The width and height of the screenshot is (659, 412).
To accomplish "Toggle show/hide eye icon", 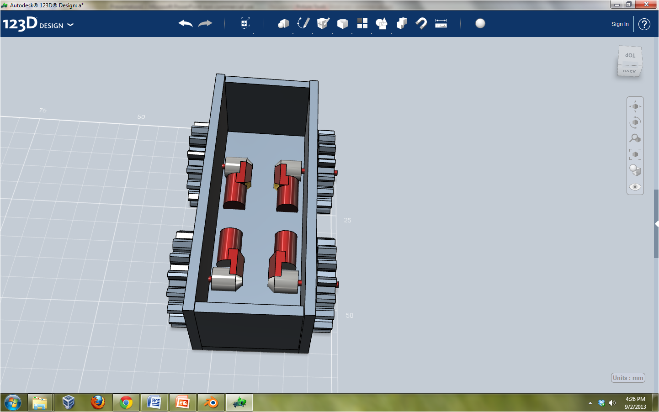I will coord(635,187).
